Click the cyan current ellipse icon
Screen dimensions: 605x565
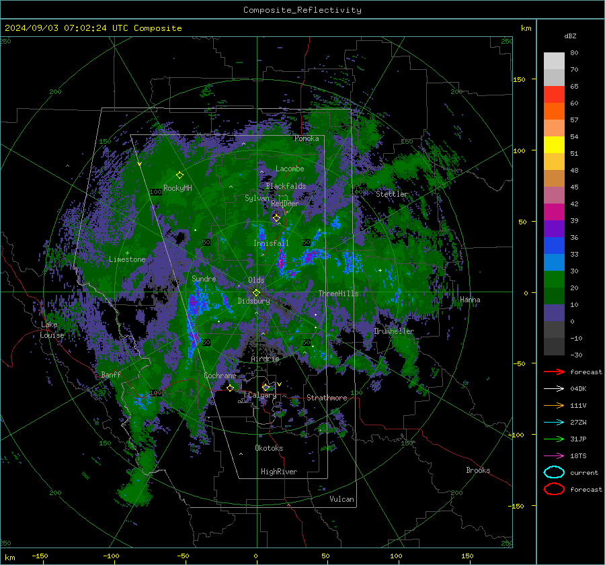coord(554,472)
